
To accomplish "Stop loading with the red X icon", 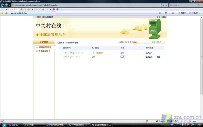I will click(x=167, y=5).
